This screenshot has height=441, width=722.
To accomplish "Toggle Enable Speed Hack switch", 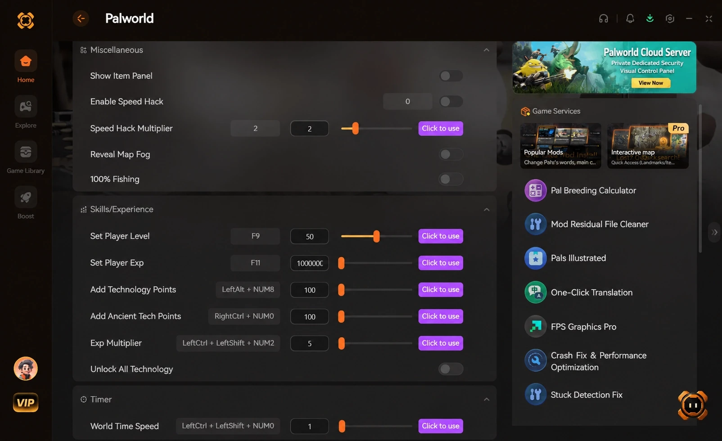I will tap(451, 102).
